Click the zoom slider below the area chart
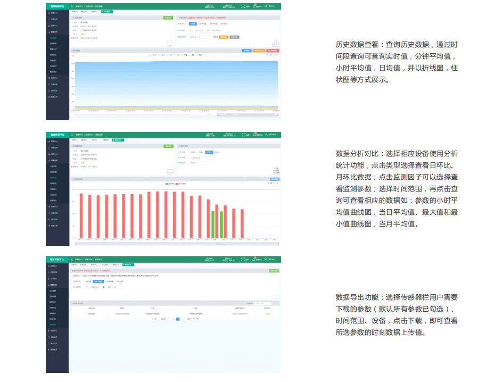Viewport: 503px width, 382px height. coord(248,115)
